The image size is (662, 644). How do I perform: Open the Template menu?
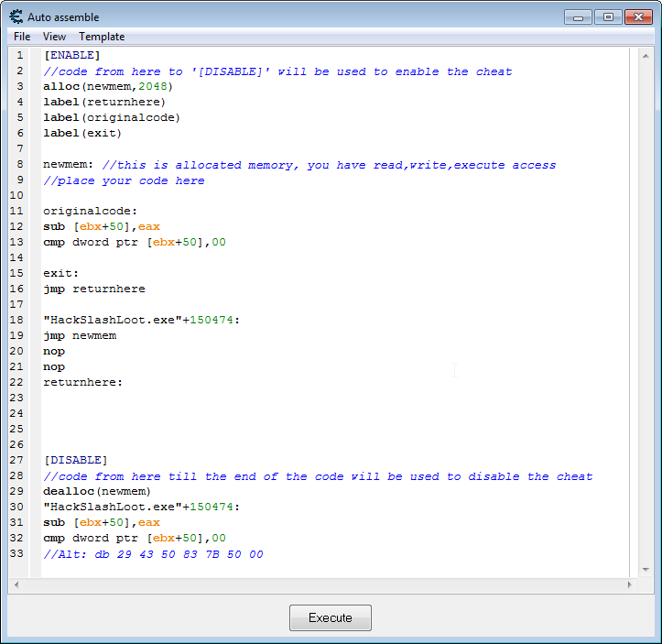pyautogui.click(x=102, y=37)
